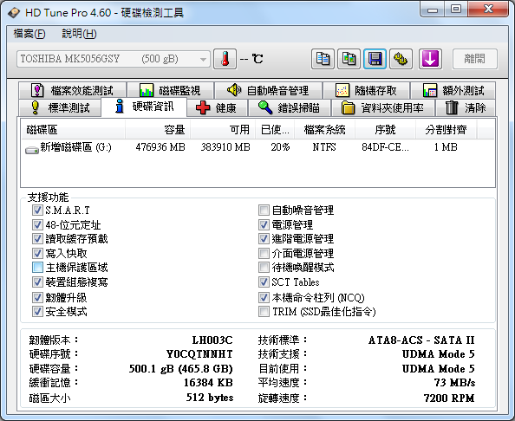Toggle the 寫入快取 checkbox
515x421 pixels.
pyautogui.click(x=37, y=253)
